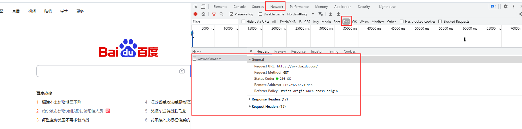This screenshot has width=522, height=129.
Task: Open hot search 福建本土新增明显下降
Action: tap(62, 102)
